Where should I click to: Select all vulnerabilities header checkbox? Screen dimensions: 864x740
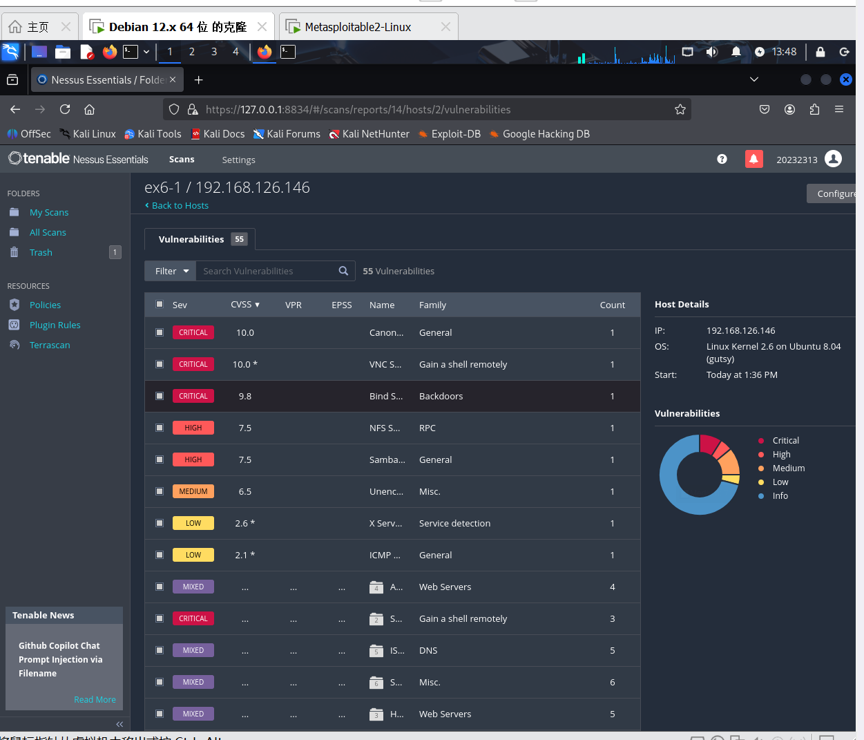[x=160, y=304]
